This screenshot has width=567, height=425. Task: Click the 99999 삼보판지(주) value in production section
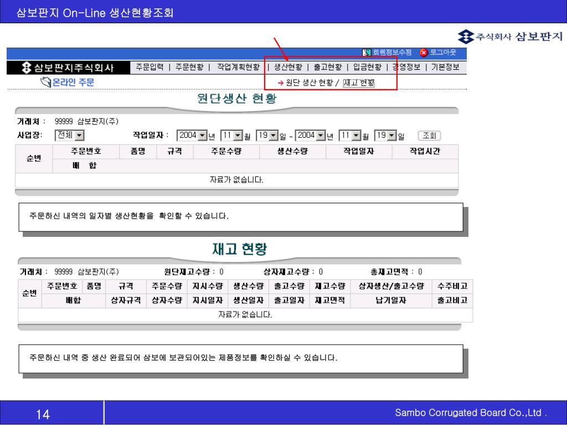tap(86, 121)
